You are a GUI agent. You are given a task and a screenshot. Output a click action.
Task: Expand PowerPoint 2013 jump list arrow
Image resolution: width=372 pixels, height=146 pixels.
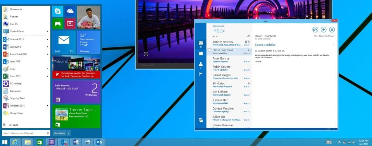pos(47,54)
